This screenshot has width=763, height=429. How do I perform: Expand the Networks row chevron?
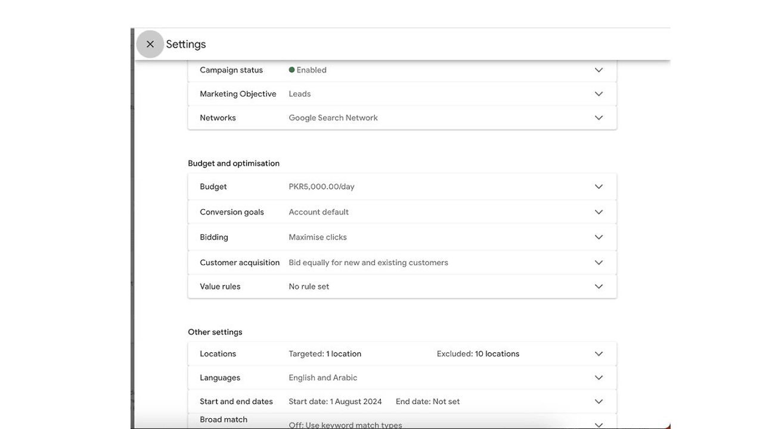click(x=598, y=117)
